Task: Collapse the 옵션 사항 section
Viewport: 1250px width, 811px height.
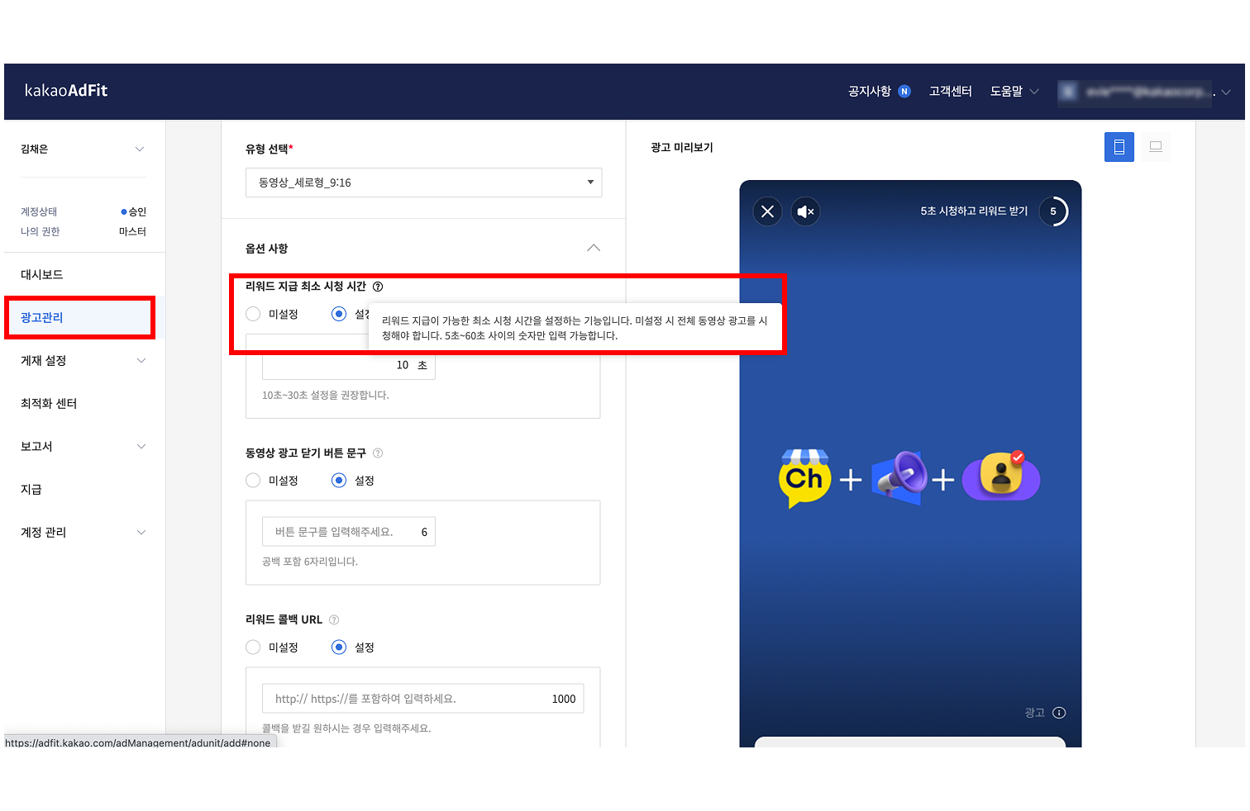Action: click(594, 248)
